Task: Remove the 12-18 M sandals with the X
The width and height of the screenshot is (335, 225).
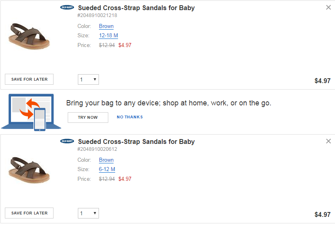Action: 329,7
